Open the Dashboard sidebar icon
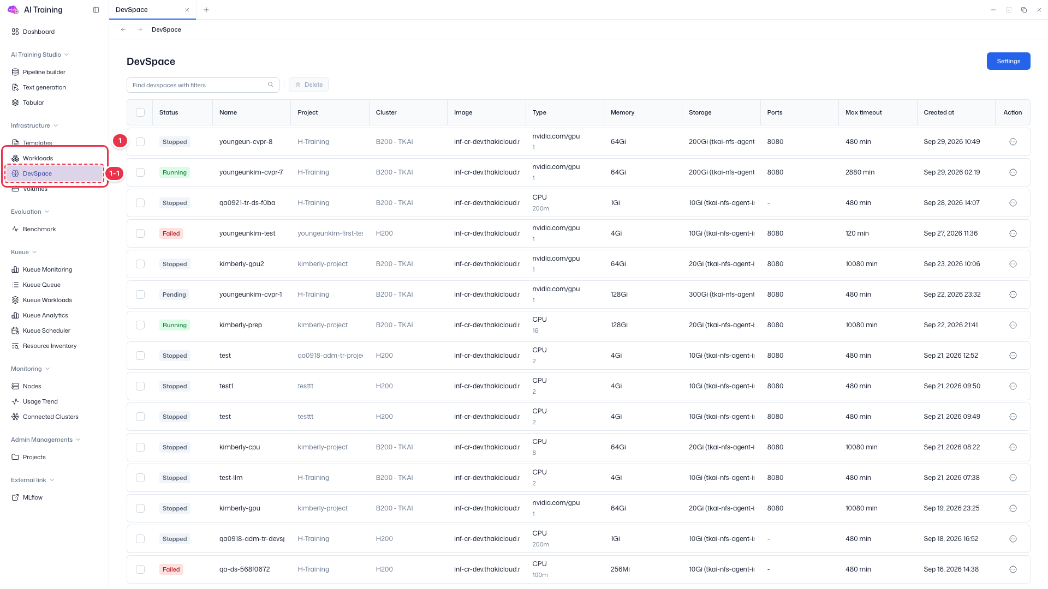 click(15, 32)
